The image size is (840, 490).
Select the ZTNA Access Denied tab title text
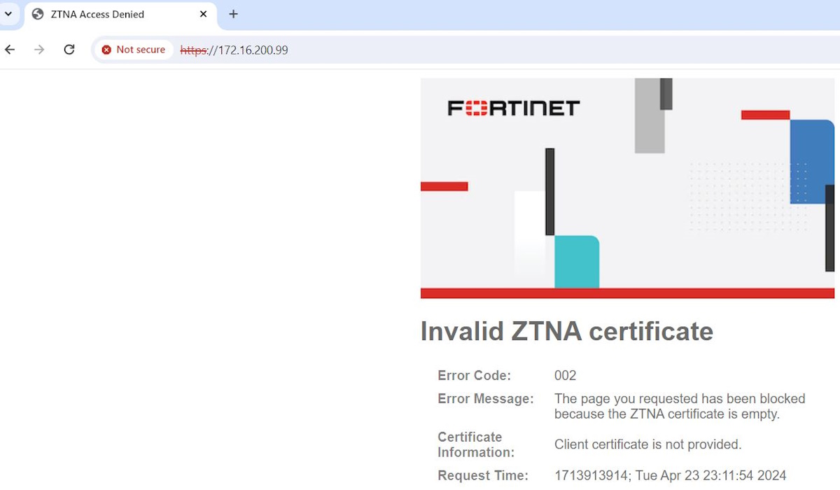[97, 14]
